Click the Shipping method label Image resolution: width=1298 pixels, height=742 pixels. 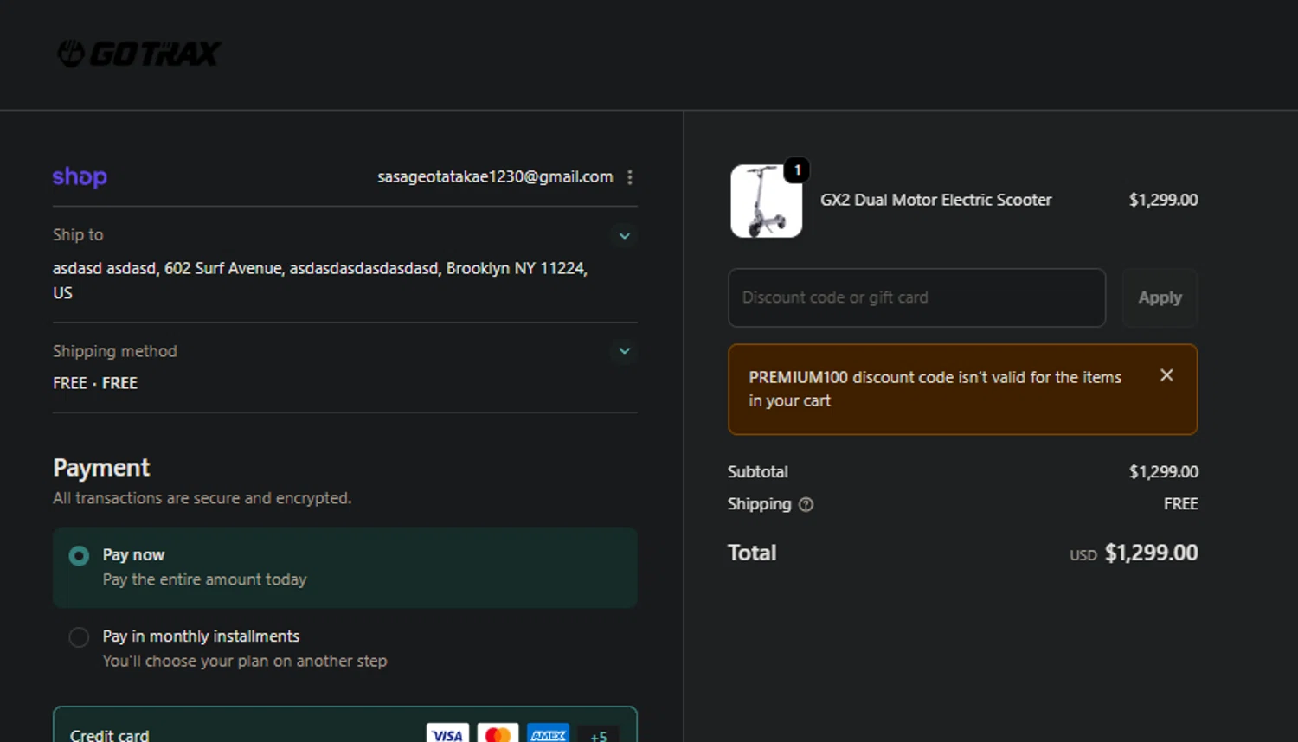pyautogui.click(x=115, y=351)
